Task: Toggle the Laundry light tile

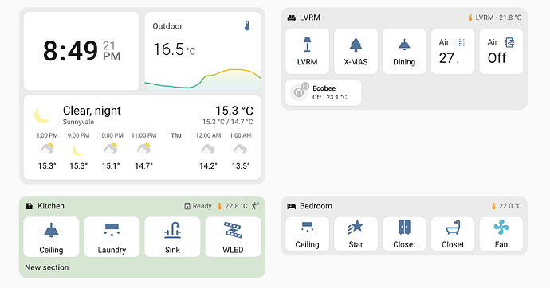Action: coord(112,237)
